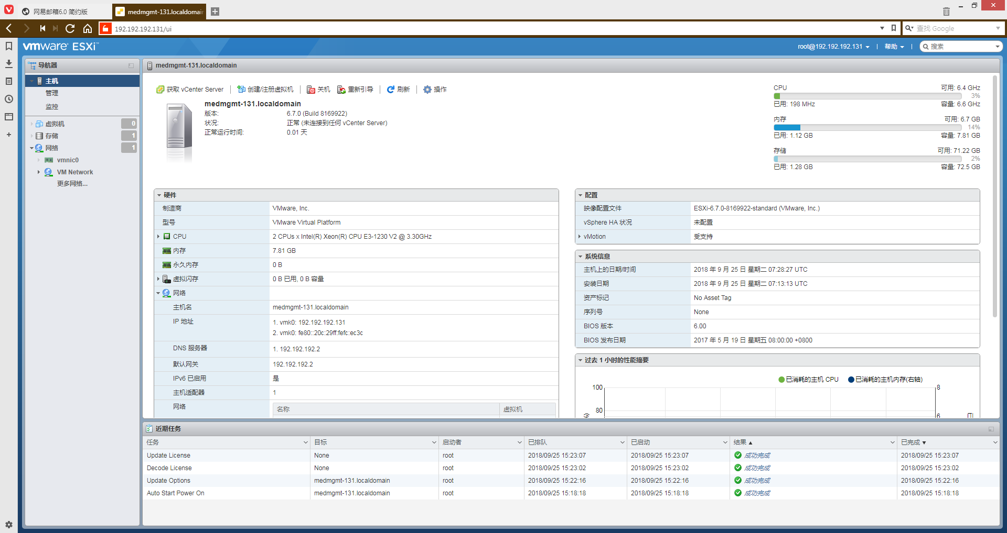Image resolution: width=1007 pixels, height=533 pixels.
Task: Open the Vivaldi window panel icon
Action: (9, 117)
